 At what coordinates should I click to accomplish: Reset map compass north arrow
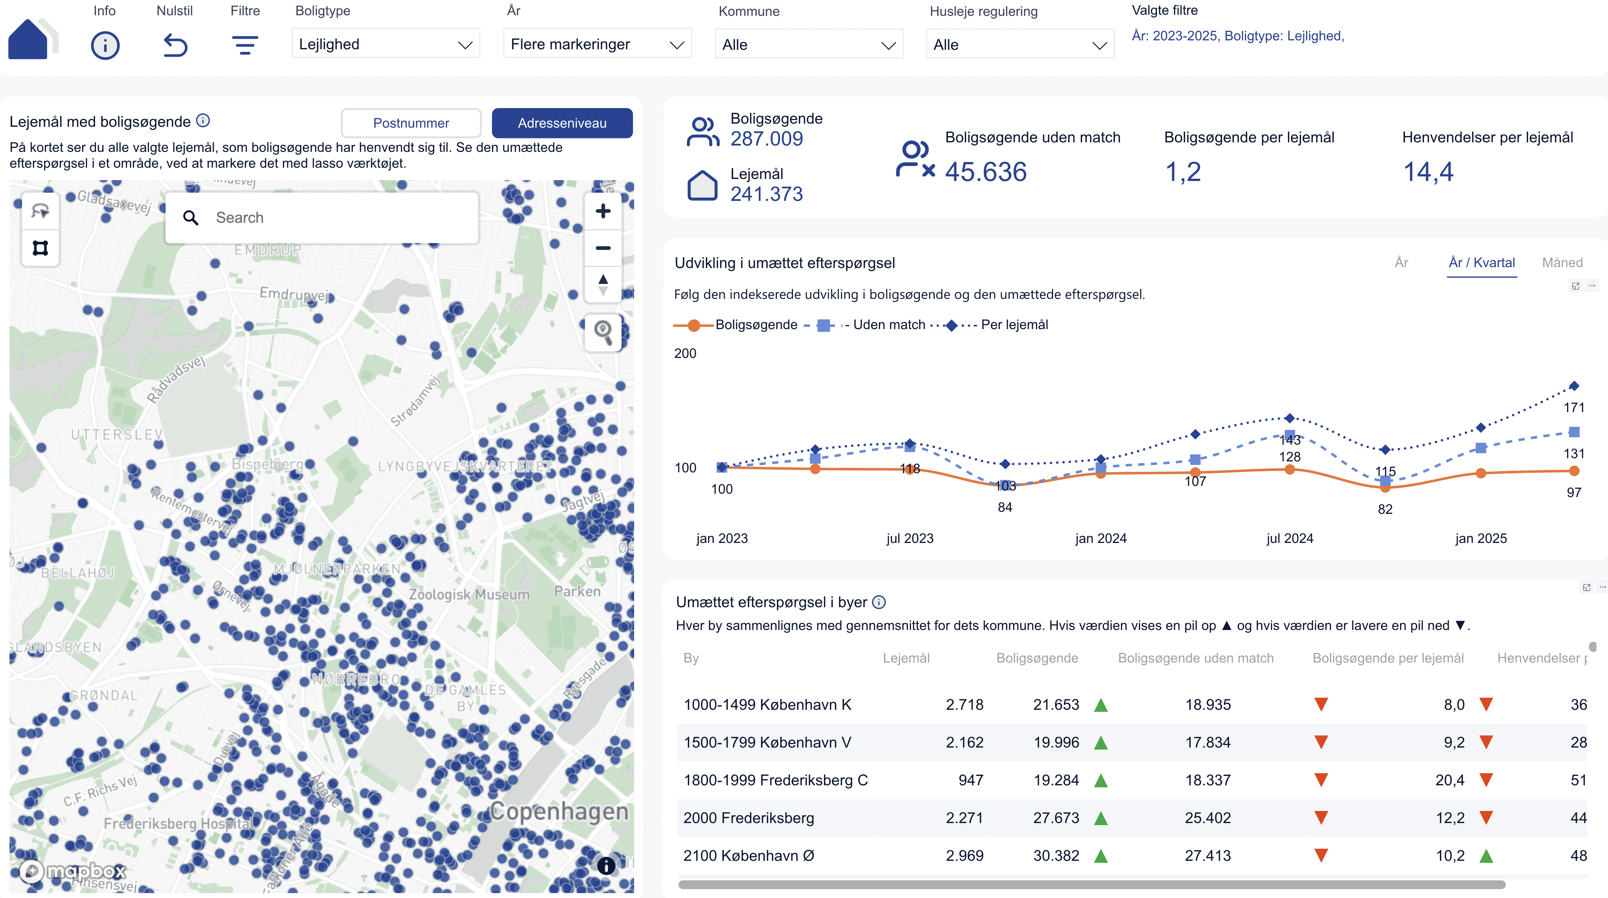tap(603, 285)
